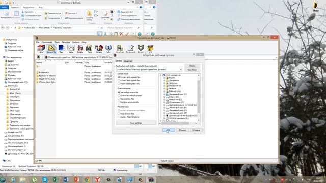Click the help question mark in Extraction dialog
This screenshot has width=326, height=183.
pos(194,55)
